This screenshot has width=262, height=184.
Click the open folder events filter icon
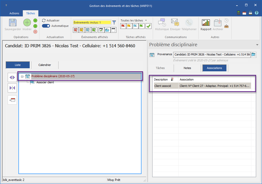click(107, 30)
